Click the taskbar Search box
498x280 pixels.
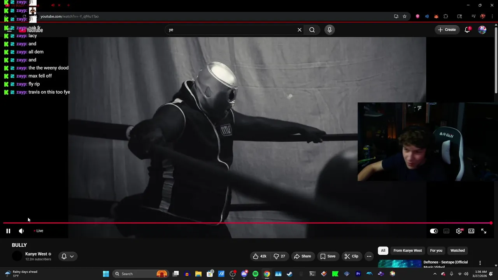141,274
